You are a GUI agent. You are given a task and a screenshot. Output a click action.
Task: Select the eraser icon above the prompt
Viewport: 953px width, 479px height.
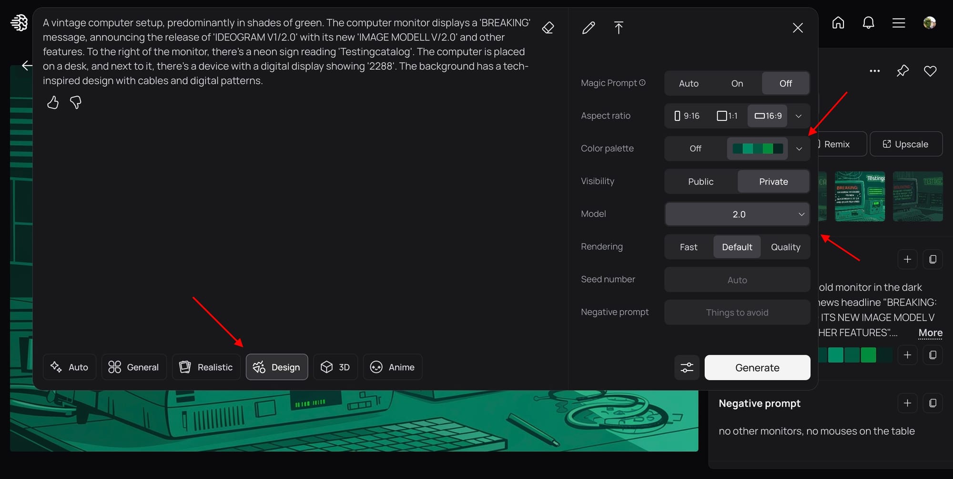[x=548, y=28]
